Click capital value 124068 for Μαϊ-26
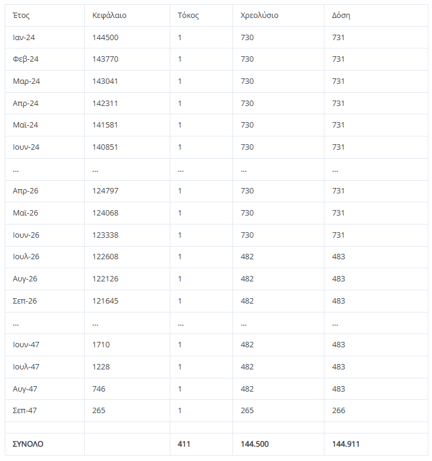 [x=105, y=213]
